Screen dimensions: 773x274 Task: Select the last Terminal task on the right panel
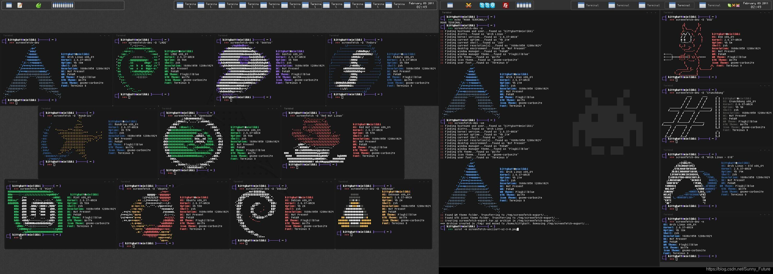[710, 5]
